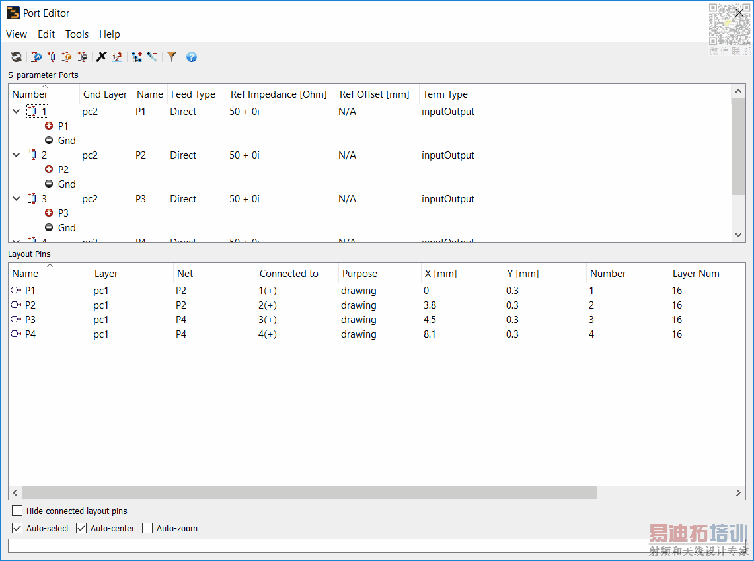This screenshot has width=754, height=561.
Task: Click the renumber ports (123) icon
Action: pos(117,57)
